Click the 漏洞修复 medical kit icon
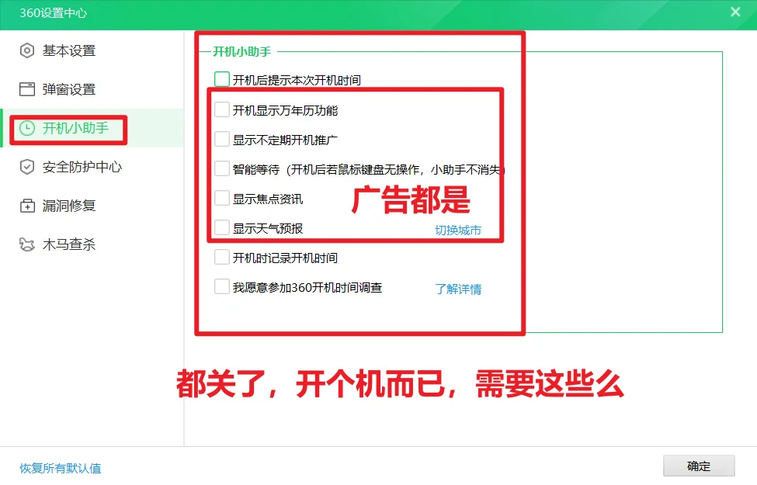This screenshot has width=757, height=485. (27, 206)
